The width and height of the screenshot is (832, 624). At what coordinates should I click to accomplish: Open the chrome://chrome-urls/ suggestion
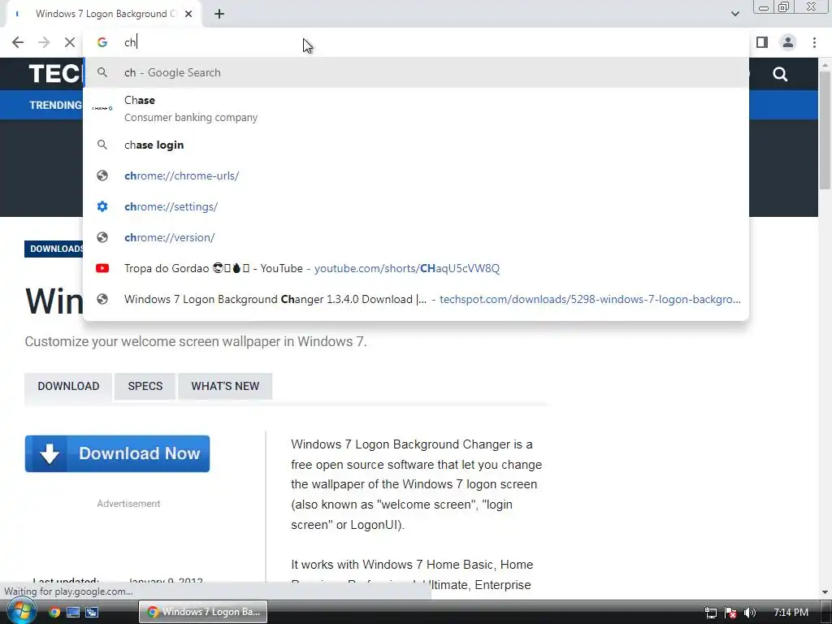coord(416,175)
